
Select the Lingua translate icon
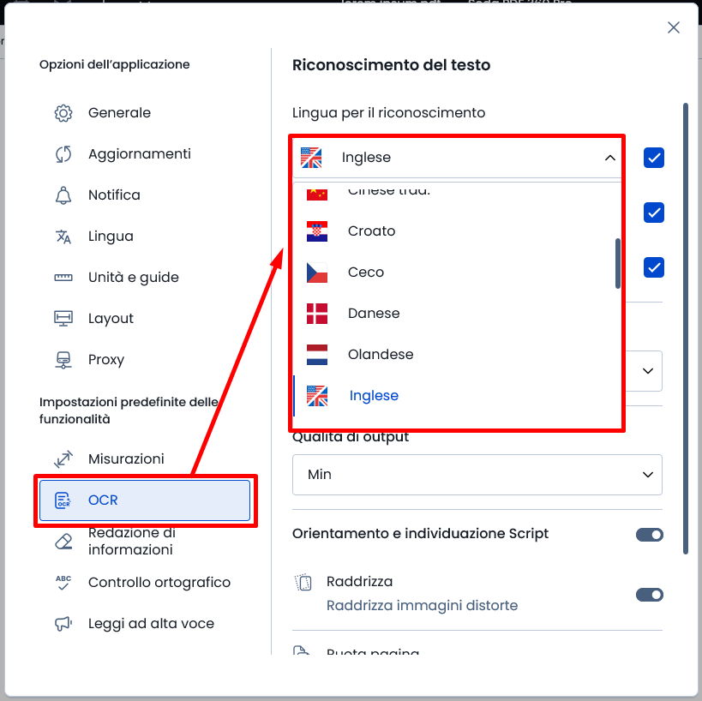(63, 237)
